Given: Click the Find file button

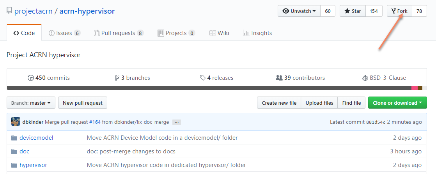Looking at the screenshot, I should click(x=351, y=103).
